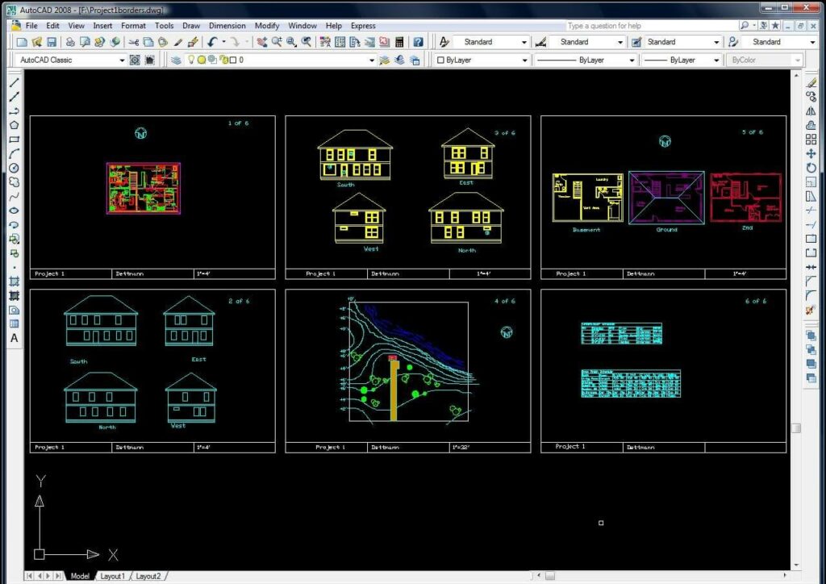Select the Multiline Text A tool
This screenshot has width=826, height=584.
(x=15, y=338)
